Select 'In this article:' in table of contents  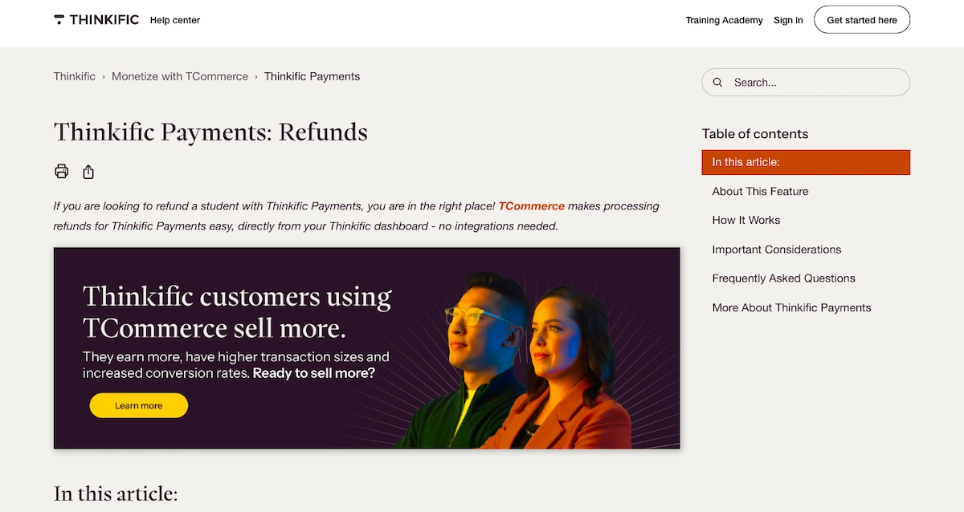coord(806,162)
